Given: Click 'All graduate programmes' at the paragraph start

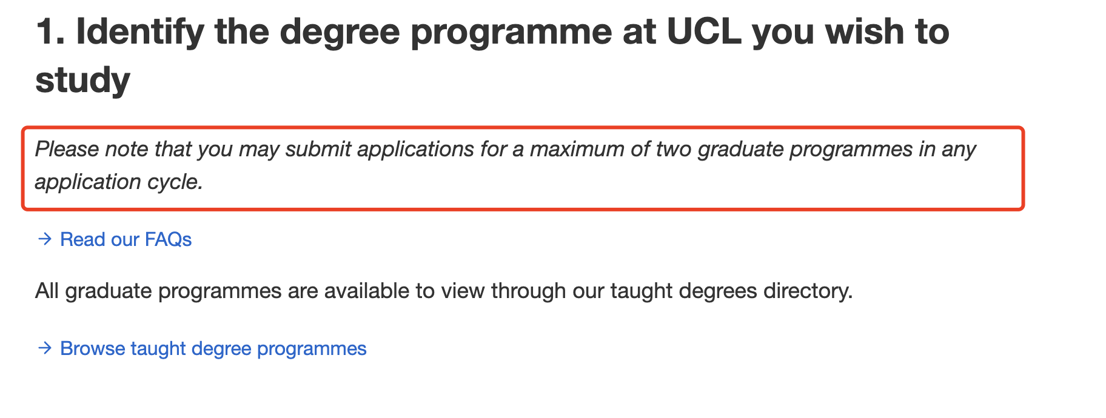Looking at the screenshot, I should point(158,291).
